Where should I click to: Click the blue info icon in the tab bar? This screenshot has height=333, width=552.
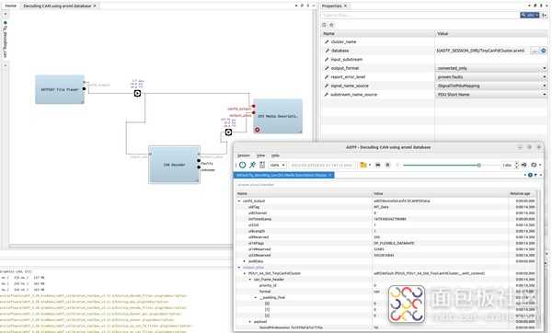click(x=530, y=175)
